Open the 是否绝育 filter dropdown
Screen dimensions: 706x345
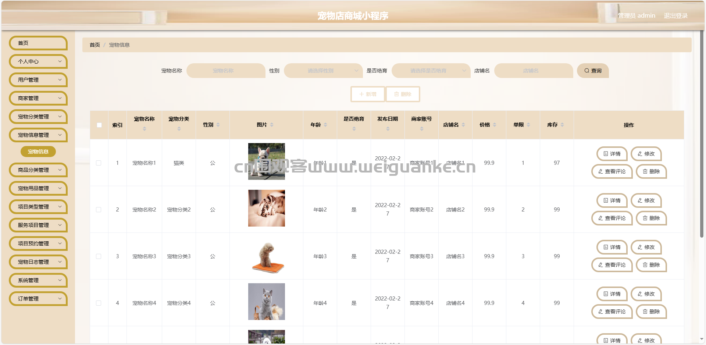(431, 71)
